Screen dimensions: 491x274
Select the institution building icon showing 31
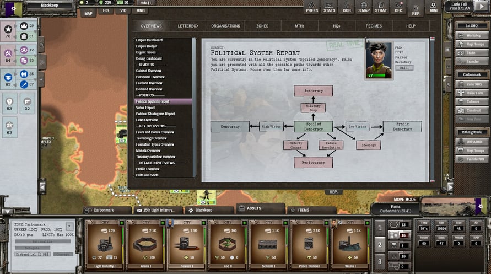pos(24,36)
